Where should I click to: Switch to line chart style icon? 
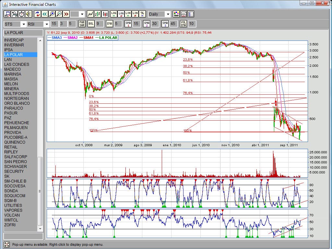(90, 14)
